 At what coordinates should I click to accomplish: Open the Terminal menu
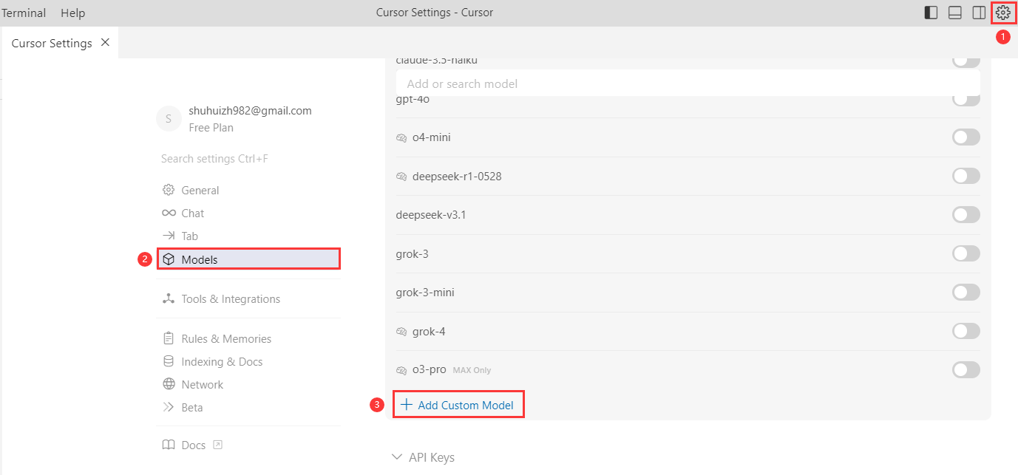24,13
